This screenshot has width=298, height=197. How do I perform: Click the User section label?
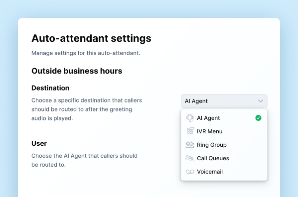click(39, 143)
